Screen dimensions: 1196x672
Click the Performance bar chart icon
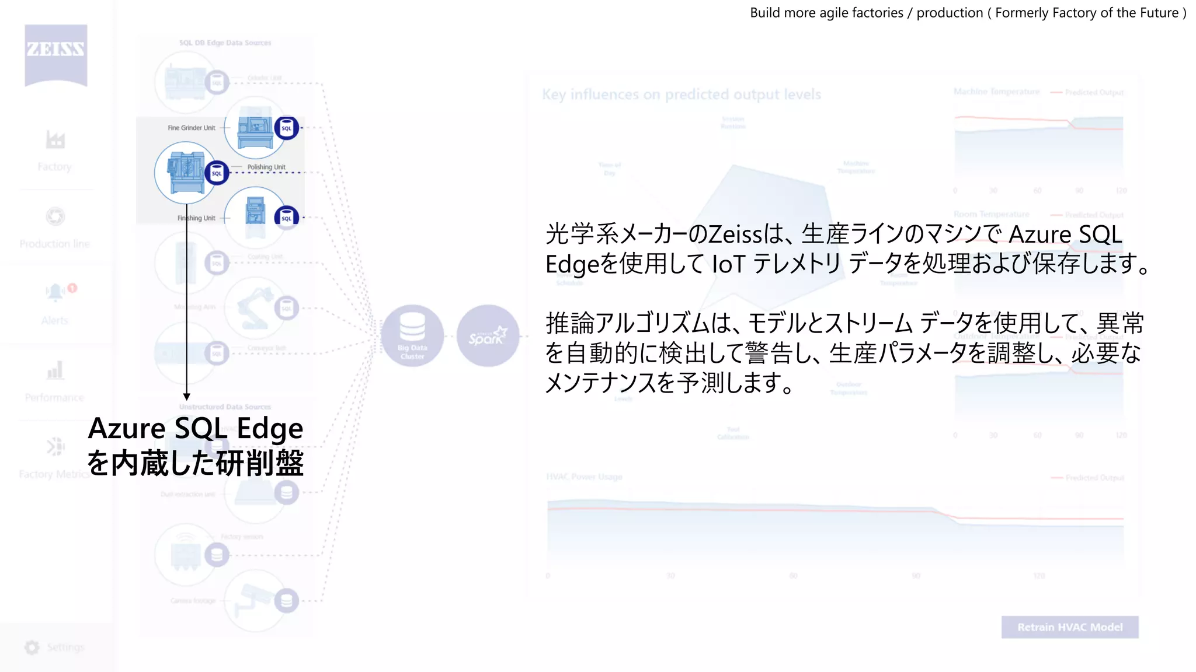coord(55,370)
